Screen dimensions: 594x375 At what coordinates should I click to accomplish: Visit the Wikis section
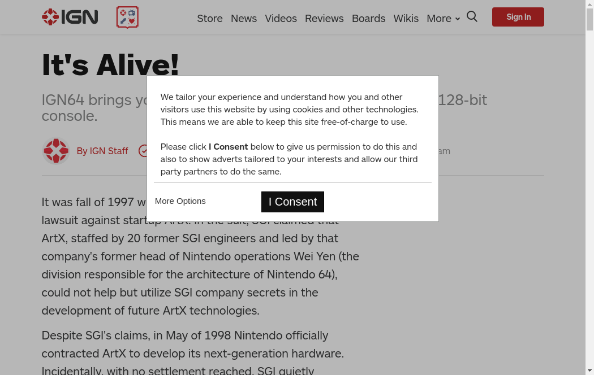tap(406, 18)
